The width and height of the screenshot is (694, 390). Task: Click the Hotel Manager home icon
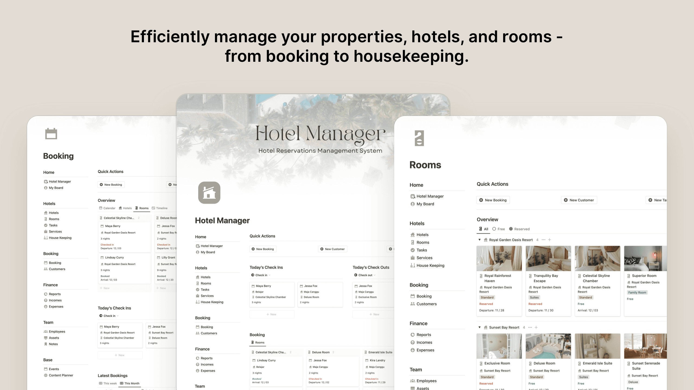click(x=208, y=193)
